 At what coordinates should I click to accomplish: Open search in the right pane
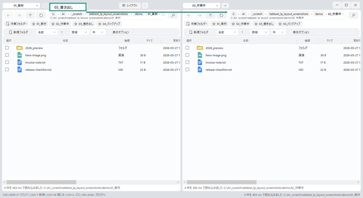353,15
